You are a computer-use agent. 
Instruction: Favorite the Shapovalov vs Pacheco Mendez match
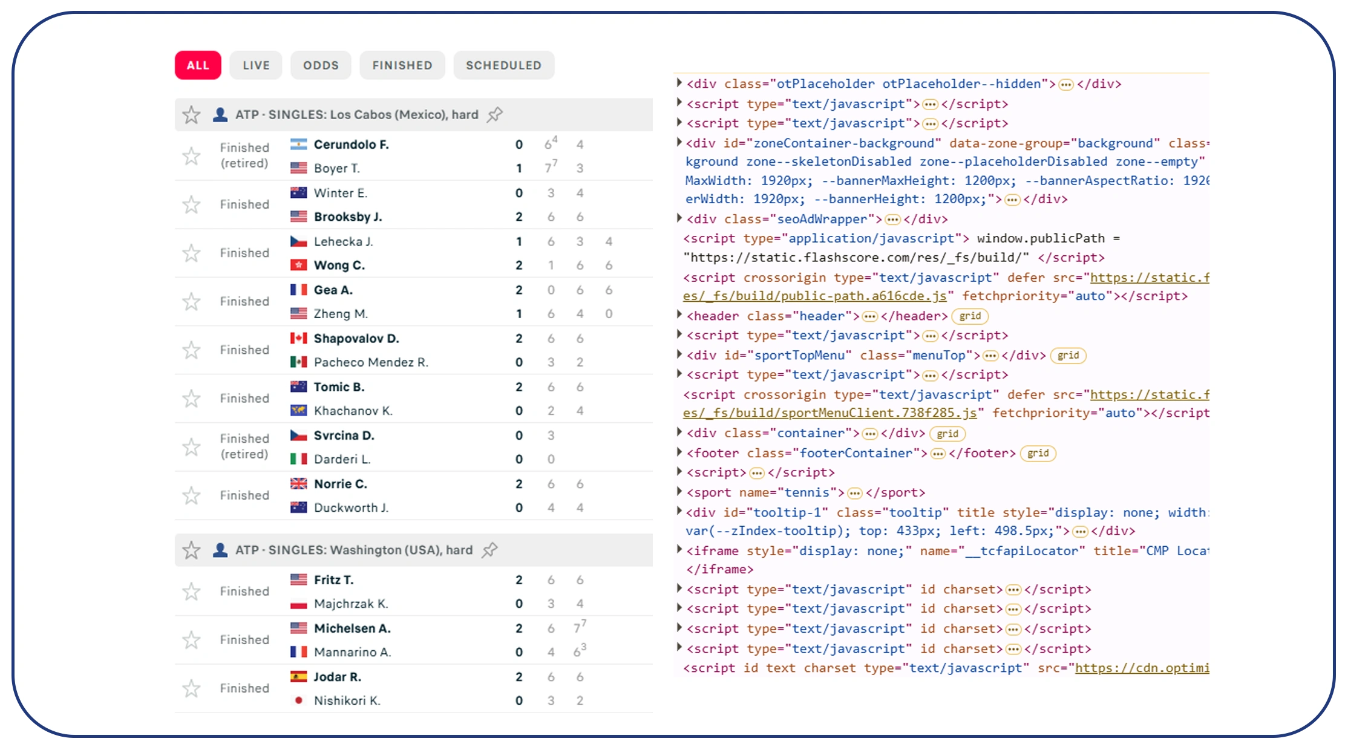pyautogui.click(x=191, y=350)
